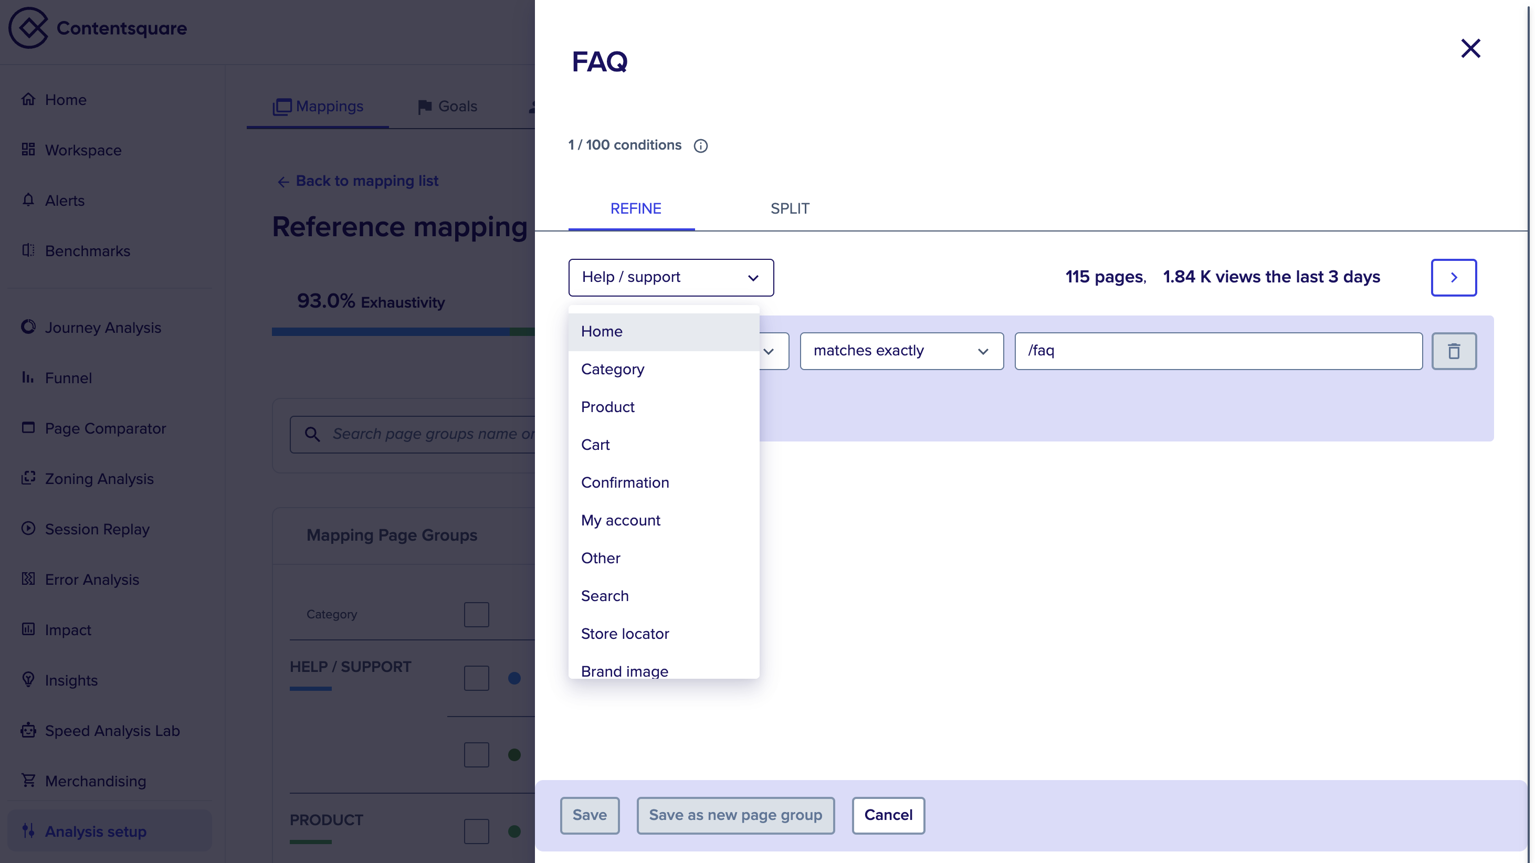1535x863 pixels.
Task: Follow the Back to mapping list link
Action: tap(366, 181)
